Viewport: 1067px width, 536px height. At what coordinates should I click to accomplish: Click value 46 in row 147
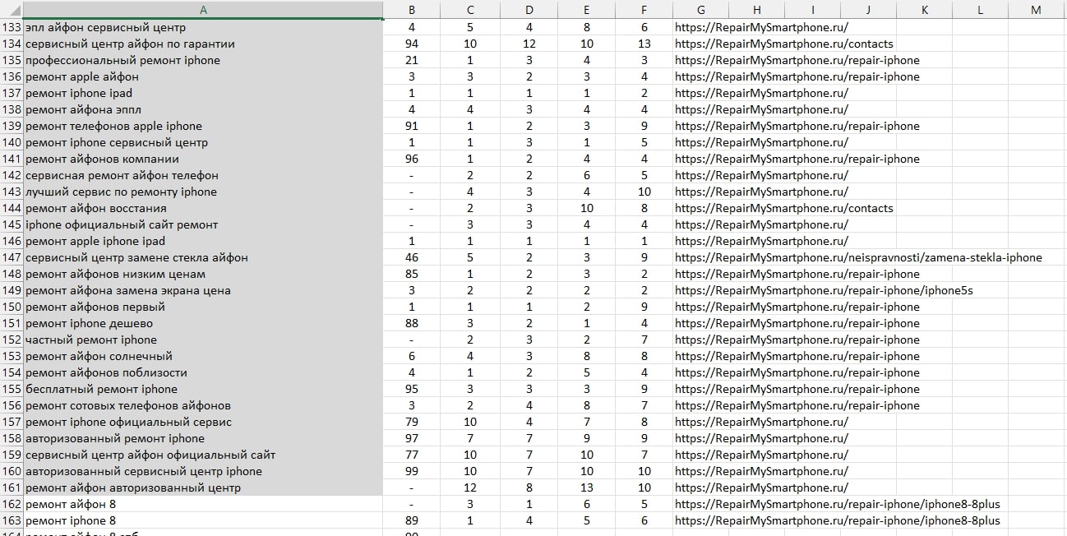pyautogui.click(x=412, y=257)
